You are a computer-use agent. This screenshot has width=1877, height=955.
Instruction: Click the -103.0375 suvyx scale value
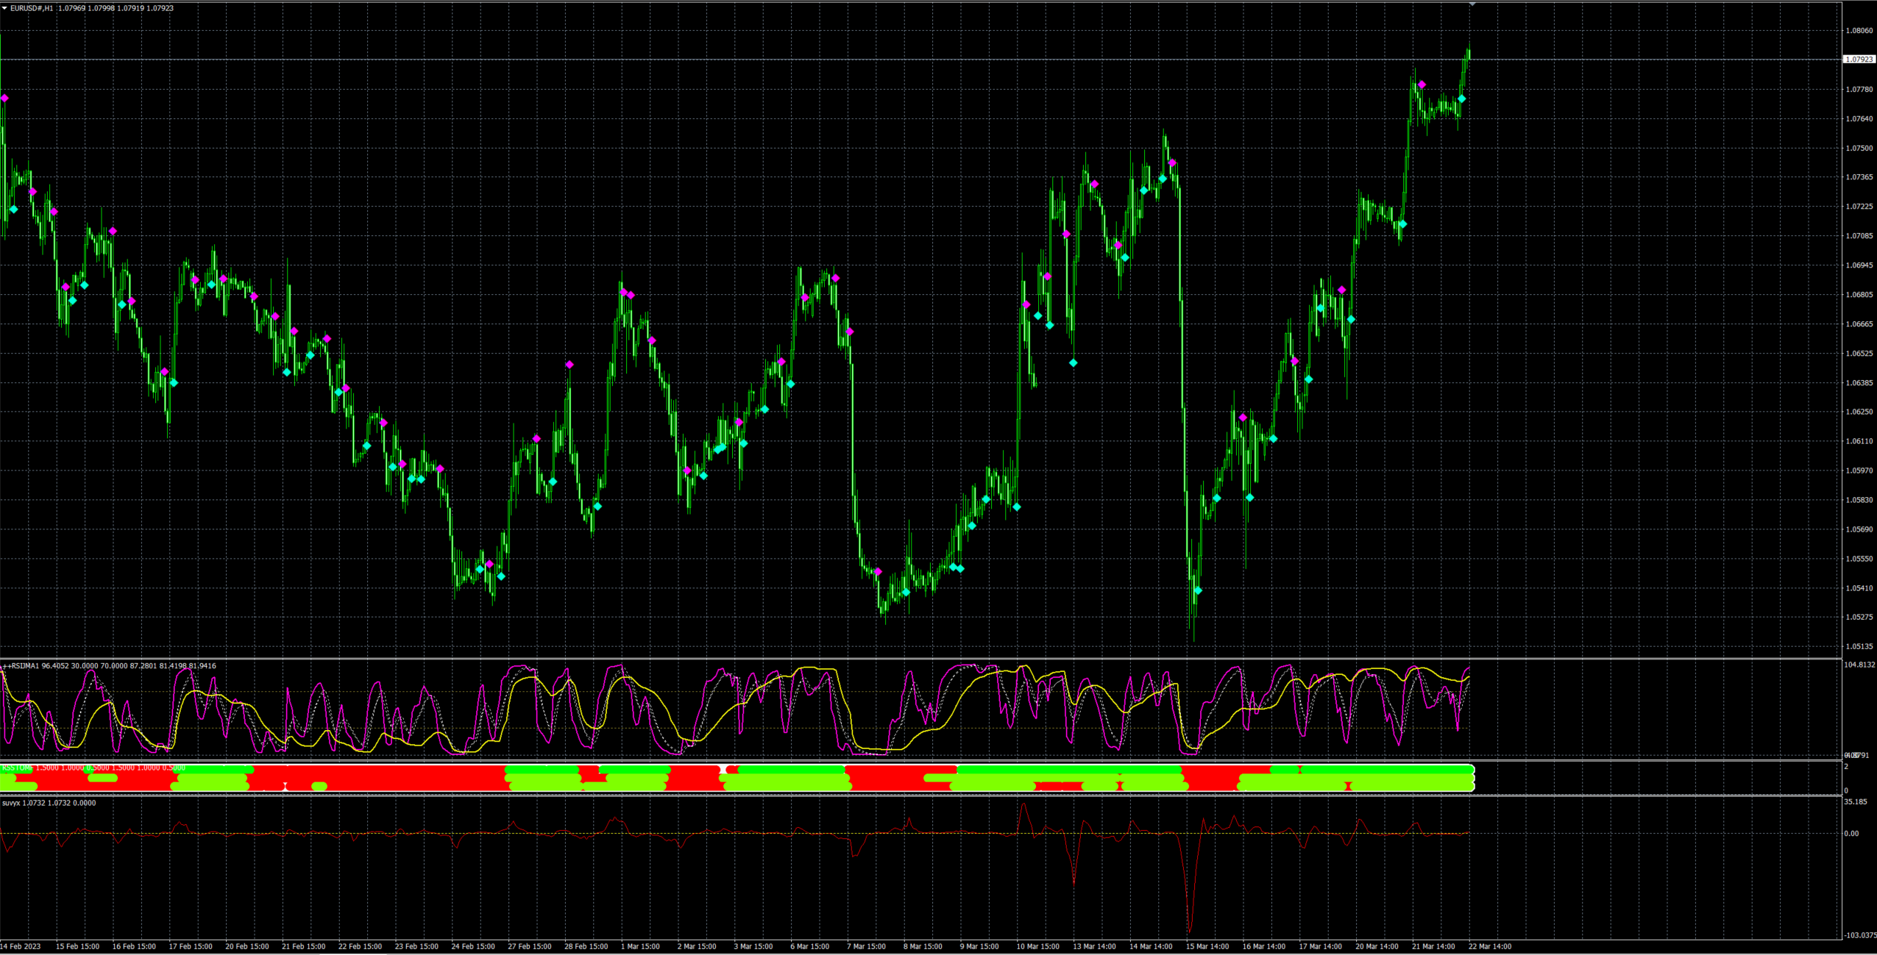coord(1859,935)
